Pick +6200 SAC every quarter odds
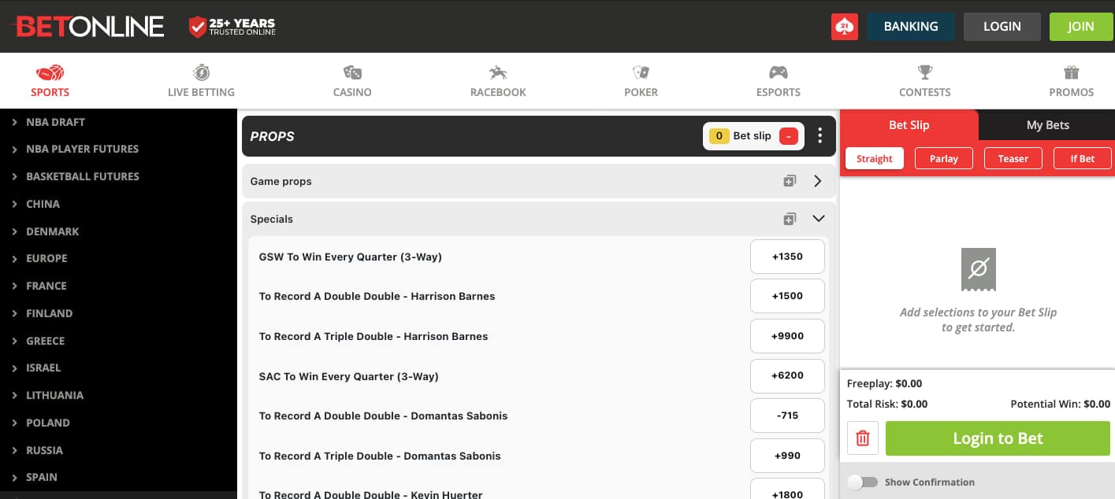 (787, 375)
